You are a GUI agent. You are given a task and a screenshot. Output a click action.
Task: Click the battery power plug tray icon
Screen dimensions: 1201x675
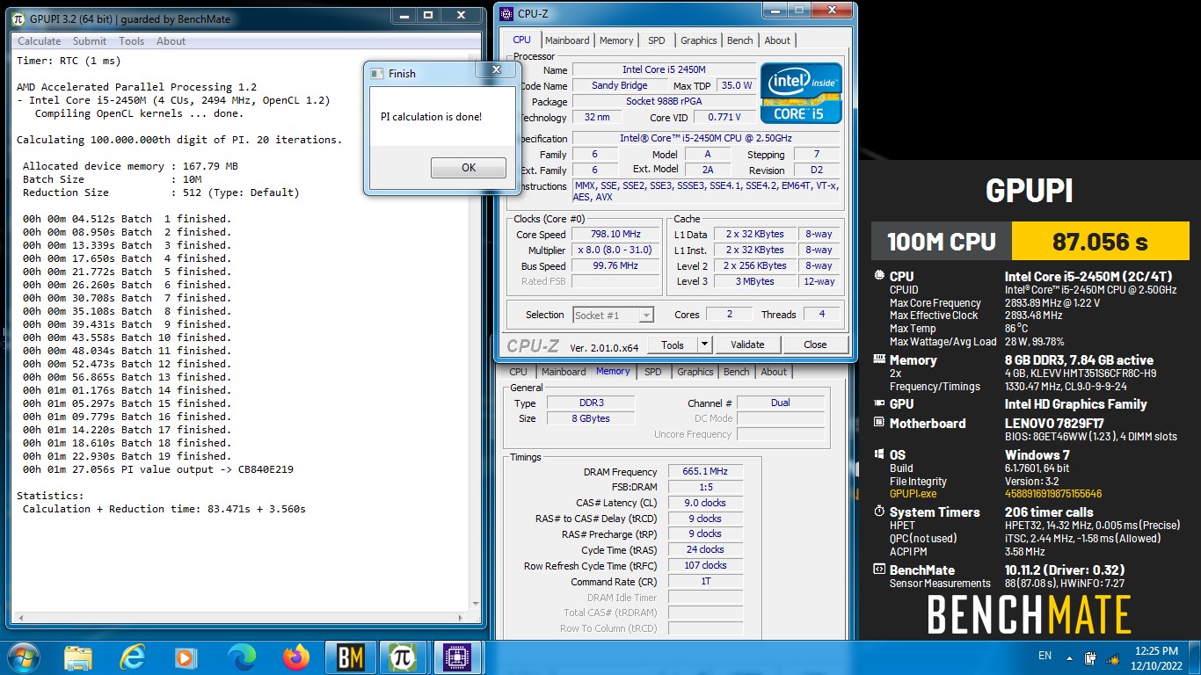(x=1091, y=657)
